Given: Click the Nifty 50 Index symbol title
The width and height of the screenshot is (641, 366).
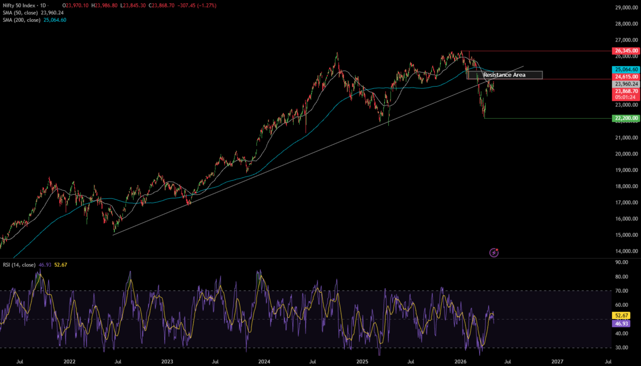Looking at the screenshot, I should pos(19,5).
